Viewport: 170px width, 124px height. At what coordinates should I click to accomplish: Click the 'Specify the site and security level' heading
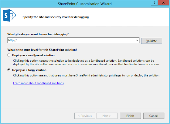pos(55,17)
